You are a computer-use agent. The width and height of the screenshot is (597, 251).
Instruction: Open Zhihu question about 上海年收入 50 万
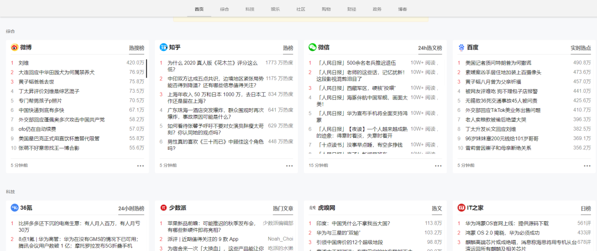pyautogui.click(x=216, y=98)
